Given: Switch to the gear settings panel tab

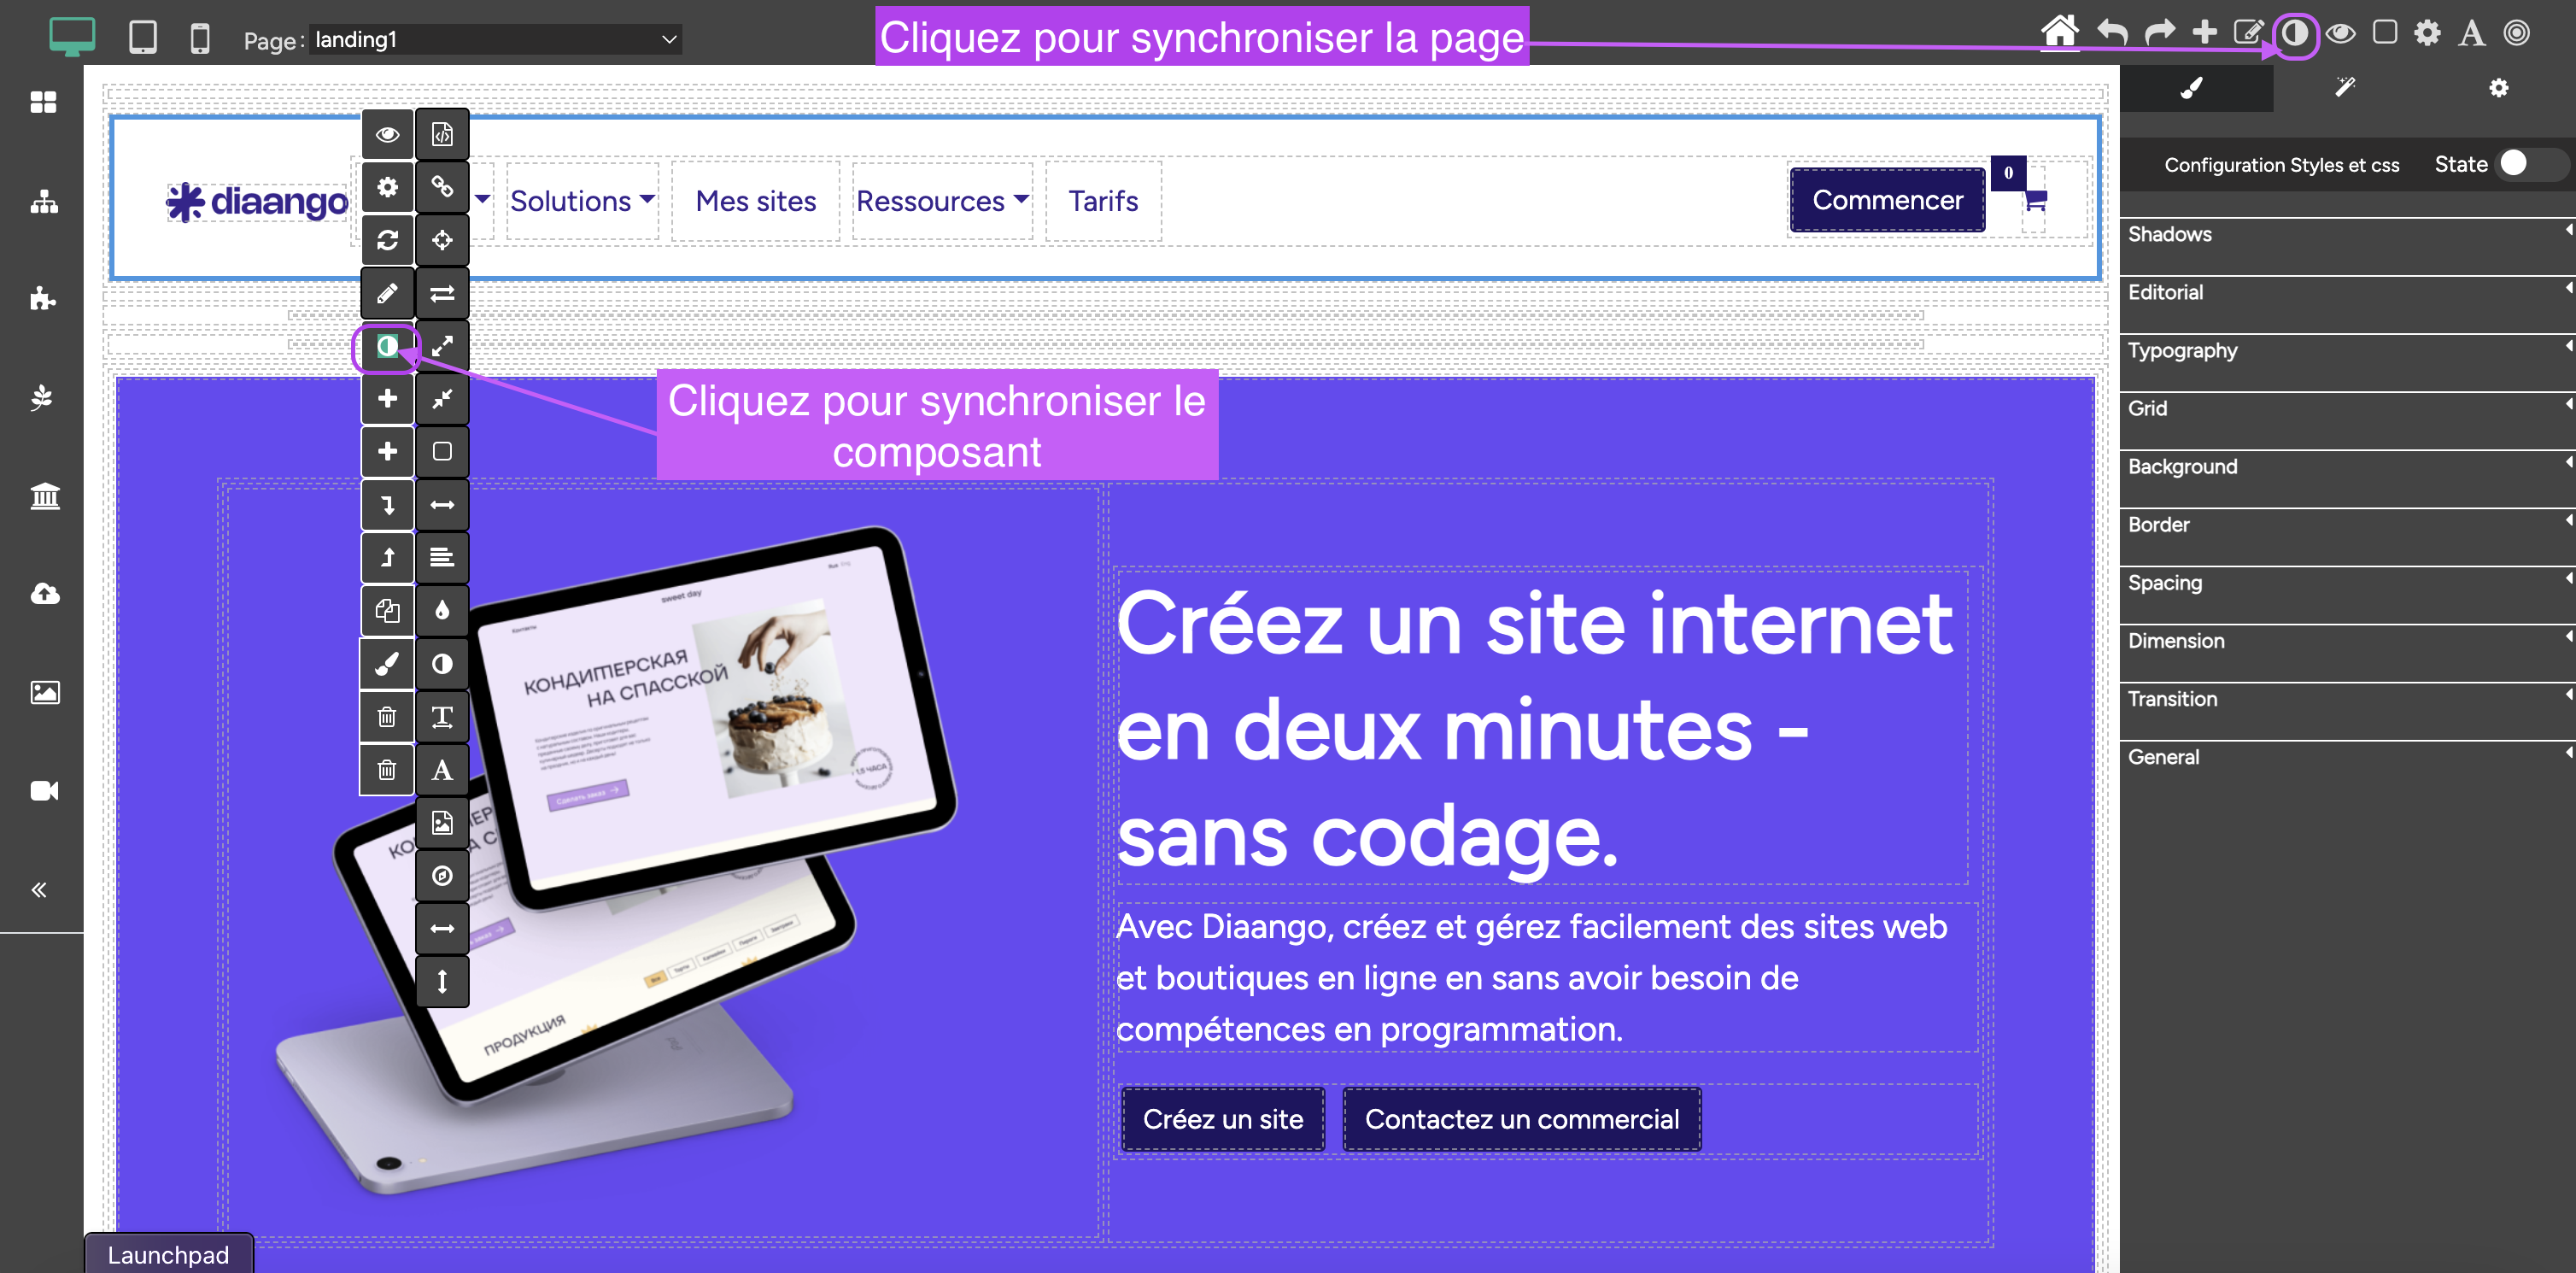Looking at the screenshot, I should point(2498,88).
